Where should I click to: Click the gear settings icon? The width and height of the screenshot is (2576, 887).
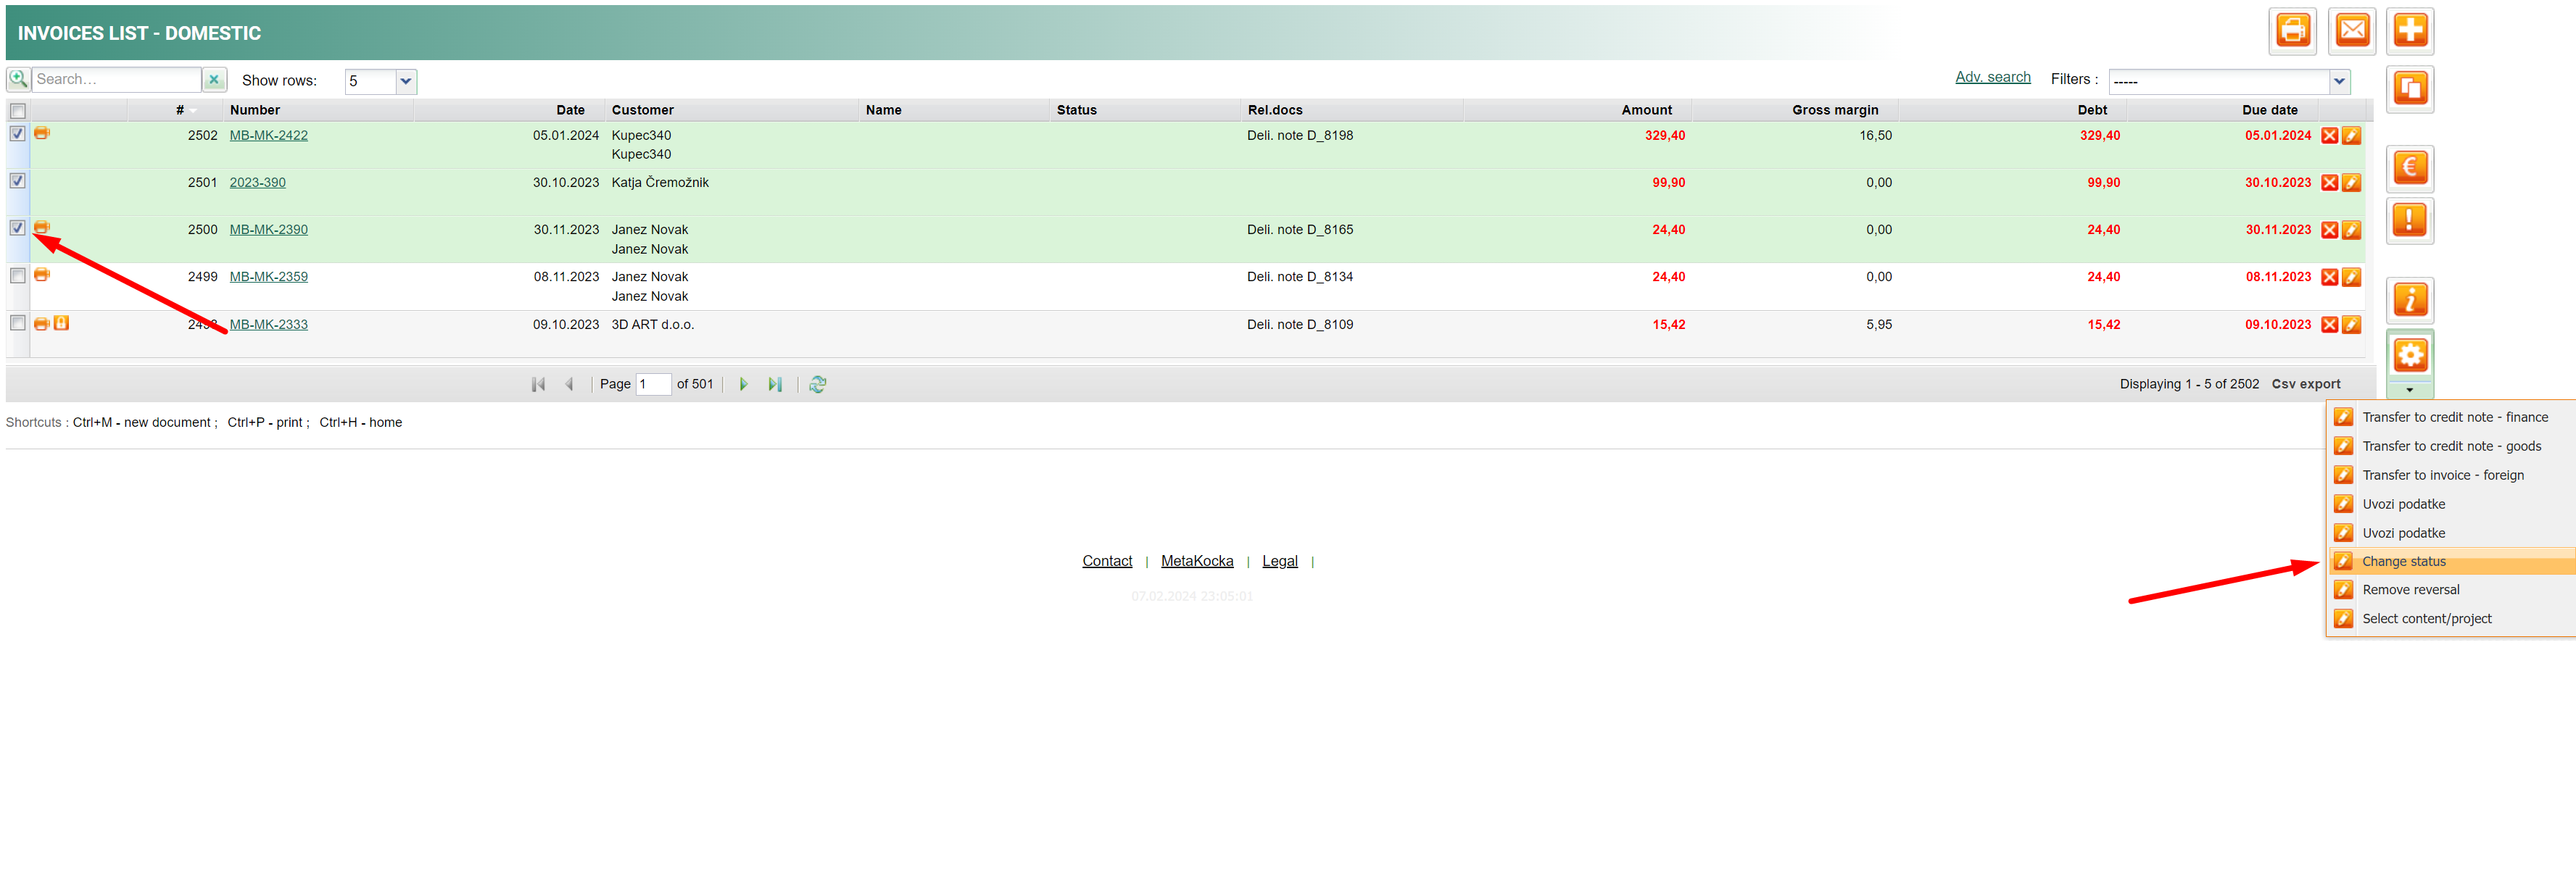[x=2409, y=355]
